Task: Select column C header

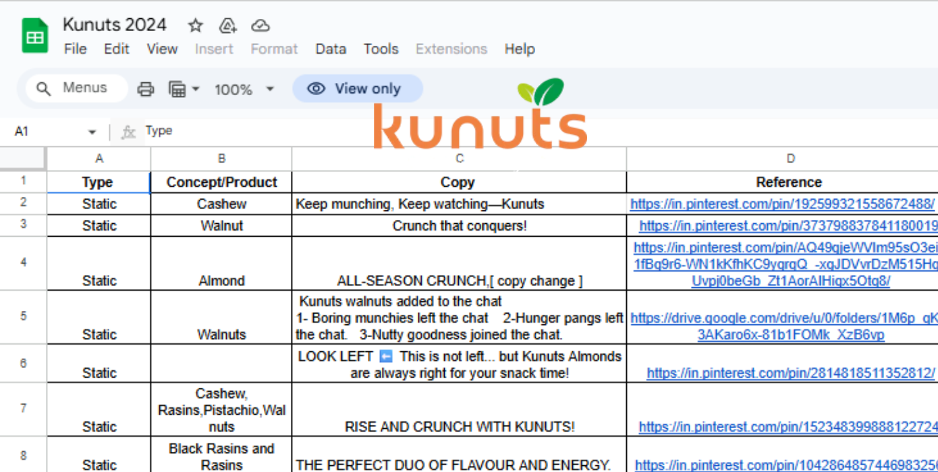Action: click(459, 159)
